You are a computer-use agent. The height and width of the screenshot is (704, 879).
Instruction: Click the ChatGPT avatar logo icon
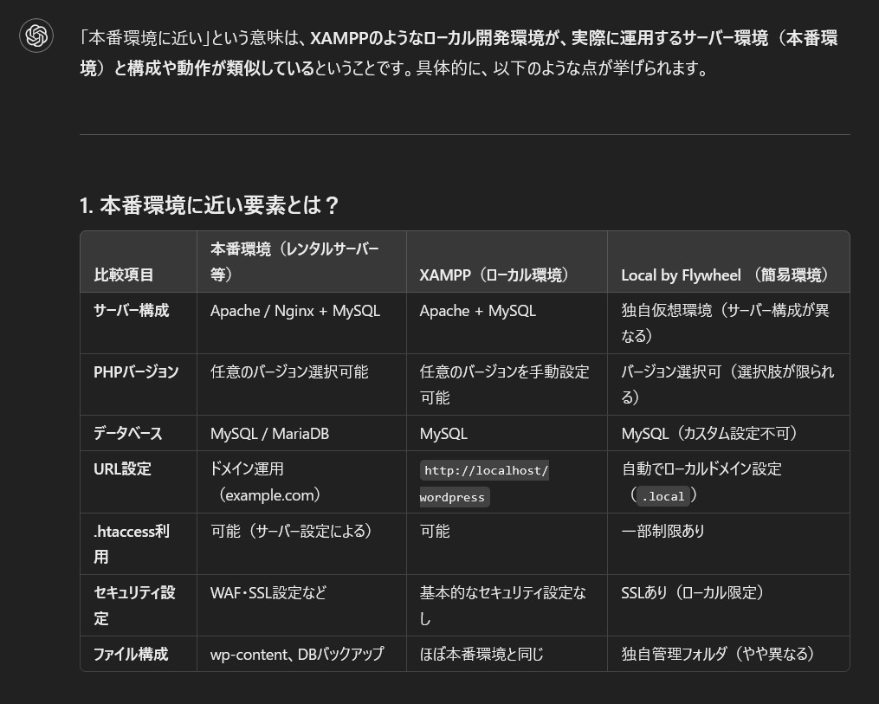tap(36, 36)
